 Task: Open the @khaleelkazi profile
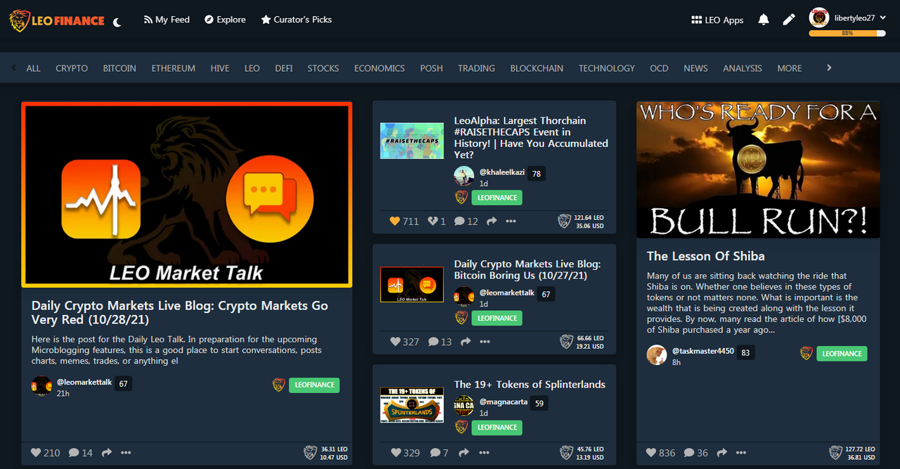pyautogui.click(x=502, y=172)
